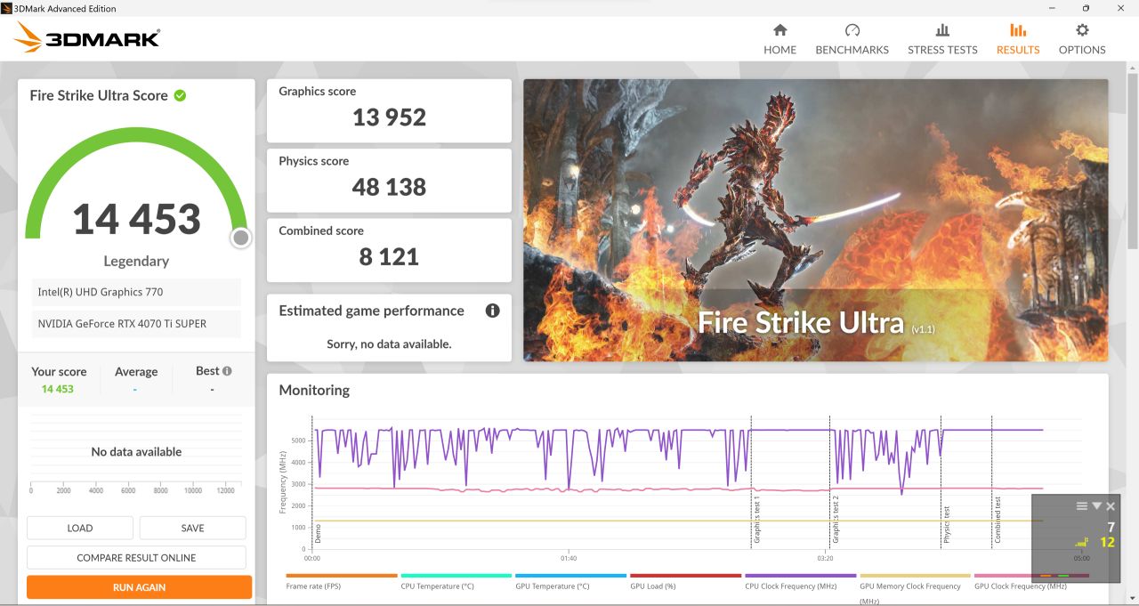This screenshot has width=1139, height=606.
Task: Toggle the CPU Clock Frequency legend series
Action: tap(800, 581)
